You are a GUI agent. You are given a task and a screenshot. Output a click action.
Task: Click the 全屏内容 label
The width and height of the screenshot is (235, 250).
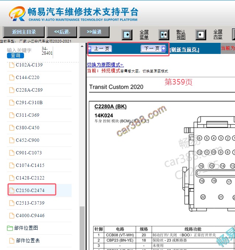[x=218, y=34]
